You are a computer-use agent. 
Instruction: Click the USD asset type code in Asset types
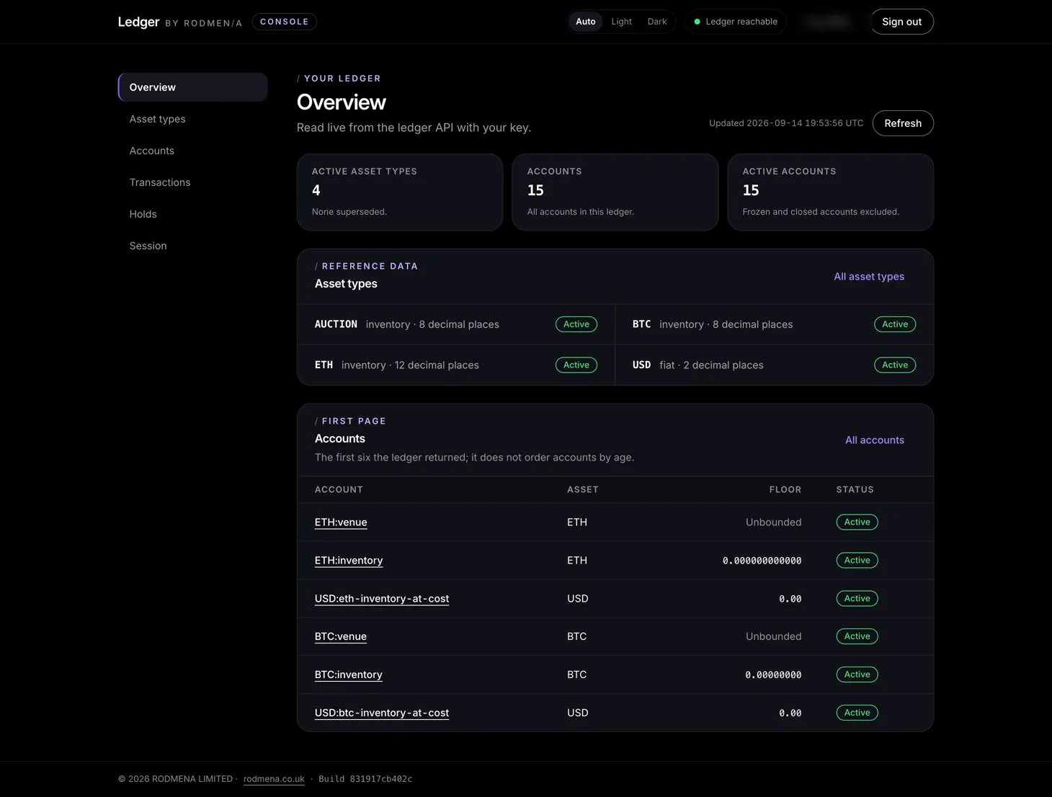[641, 365]
